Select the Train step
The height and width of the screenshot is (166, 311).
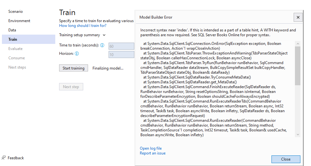point(29,39)
